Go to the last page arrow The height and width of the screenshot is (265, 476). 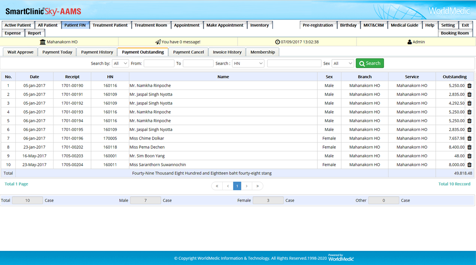257,186
